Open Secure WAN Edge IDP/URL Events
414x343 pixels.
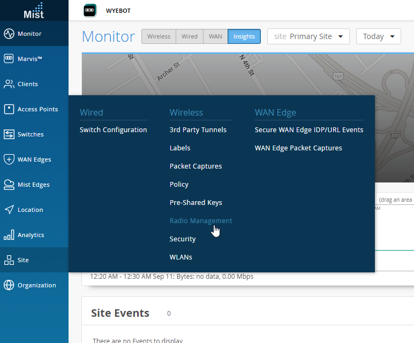coord(309,130)
